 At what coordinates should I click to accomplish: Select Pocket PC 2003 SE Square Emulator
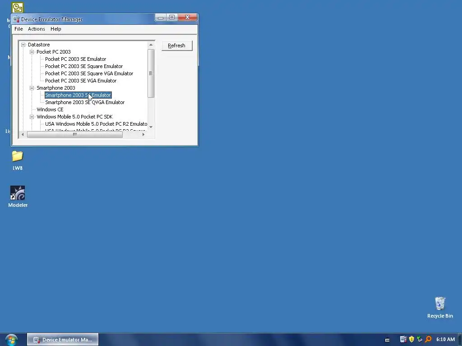coord(84,66)
